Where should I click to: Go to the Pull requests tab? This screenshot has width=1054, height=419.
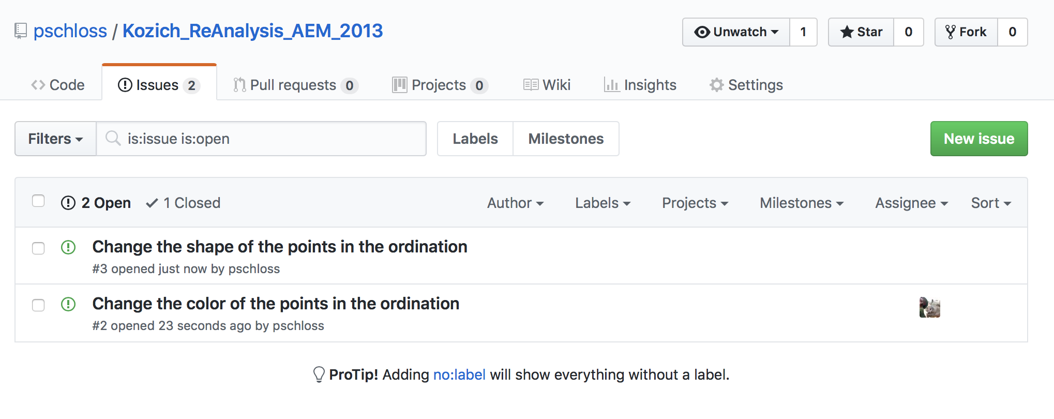295,85
